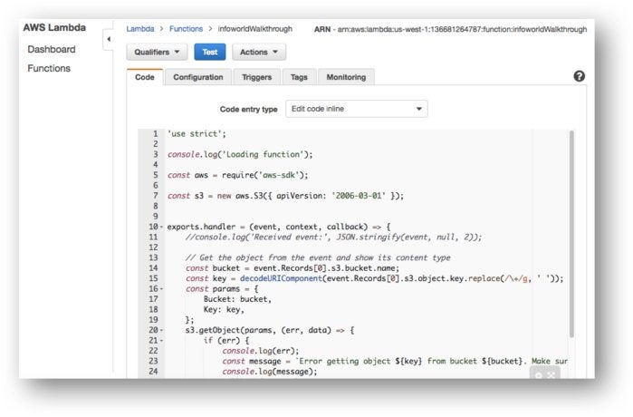This screenshot has height=417, width=633.
Task: Click code line 1 'use strict'
Action: (x=197, y=134)
